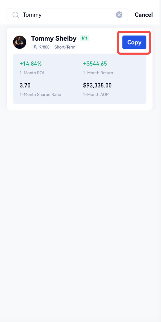The width and height of the screenshot is (161, 322).
Task: Click empty area below trader card
Action: (80, 202)
